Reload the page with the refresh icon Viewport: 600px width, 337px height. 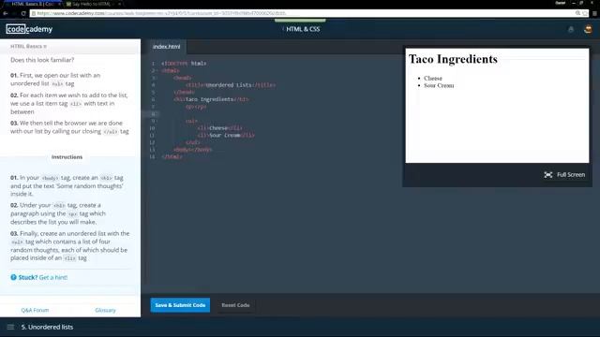tap(23, 13)
